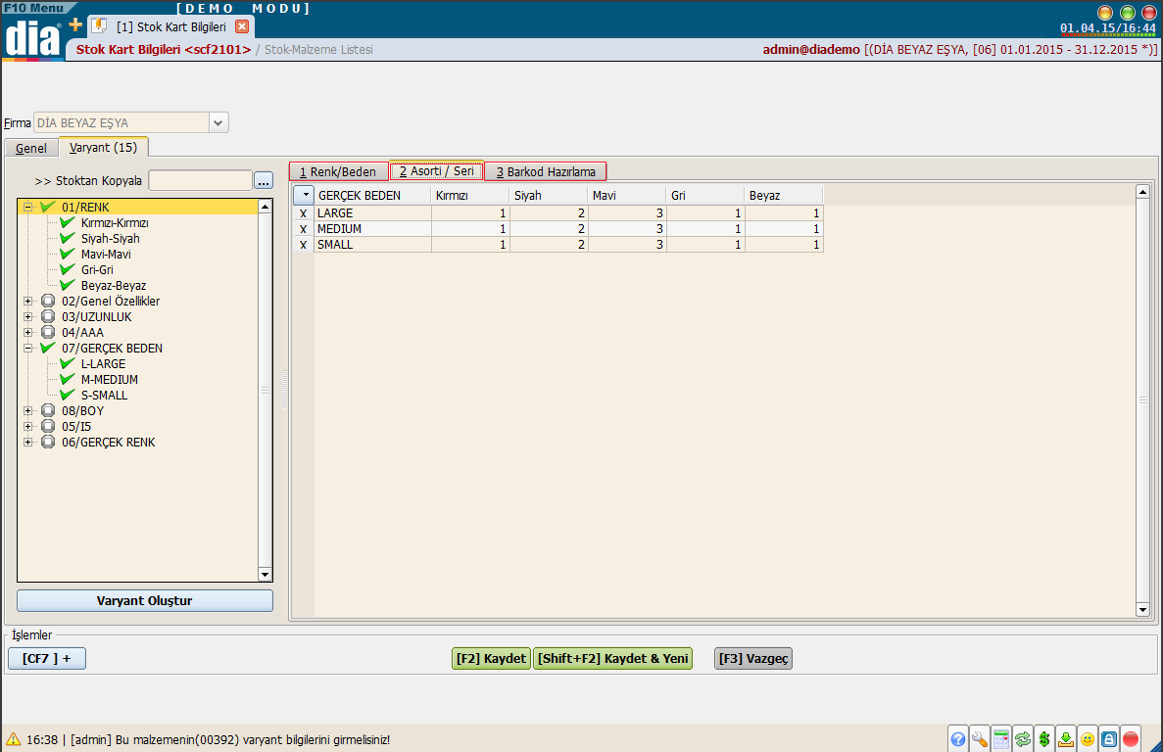This screenshot has height=752, width=1163.
Task: Click the document icon on Stok Kart tab
Action: click(x=99, y=25)
